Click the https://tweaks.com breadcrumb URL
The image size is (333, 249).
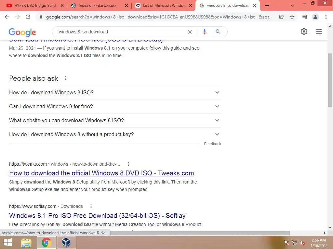(28, 164)
